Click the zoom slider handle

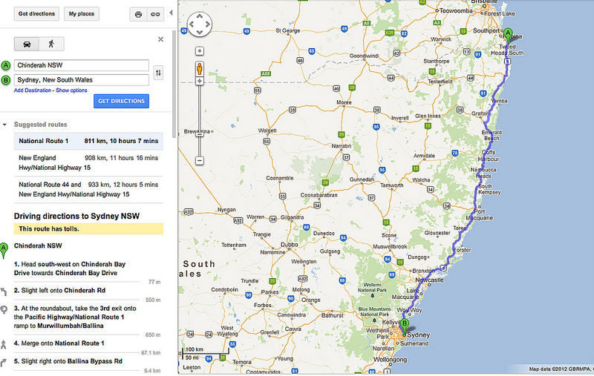point(200,134)
